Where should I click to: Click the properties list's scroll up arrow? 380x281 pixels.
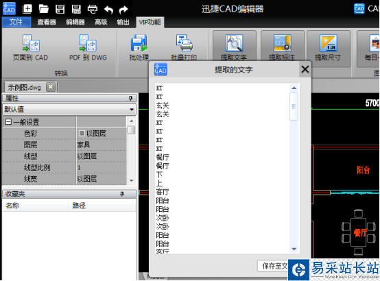click(131, 121)
